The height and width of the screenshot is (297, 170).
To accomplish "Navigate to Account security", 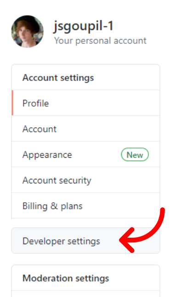I will [86, 180].
